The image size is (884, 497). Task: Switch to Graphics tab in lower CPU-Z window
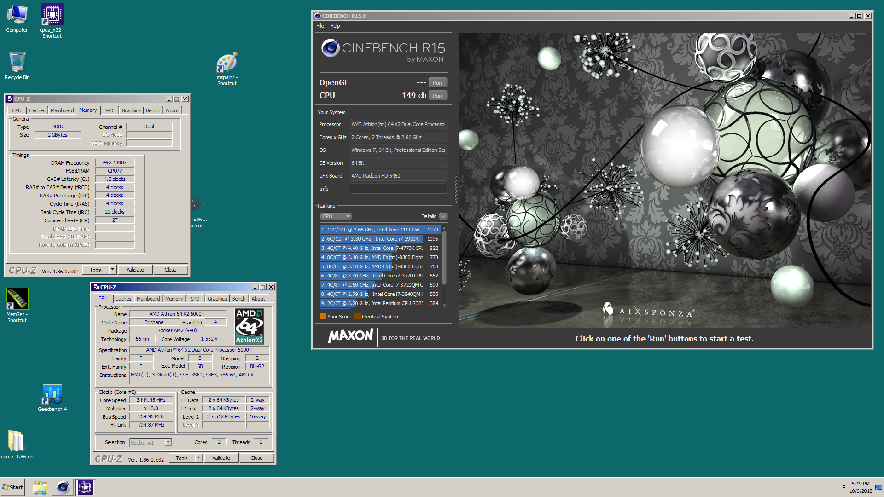pos(217,299)
